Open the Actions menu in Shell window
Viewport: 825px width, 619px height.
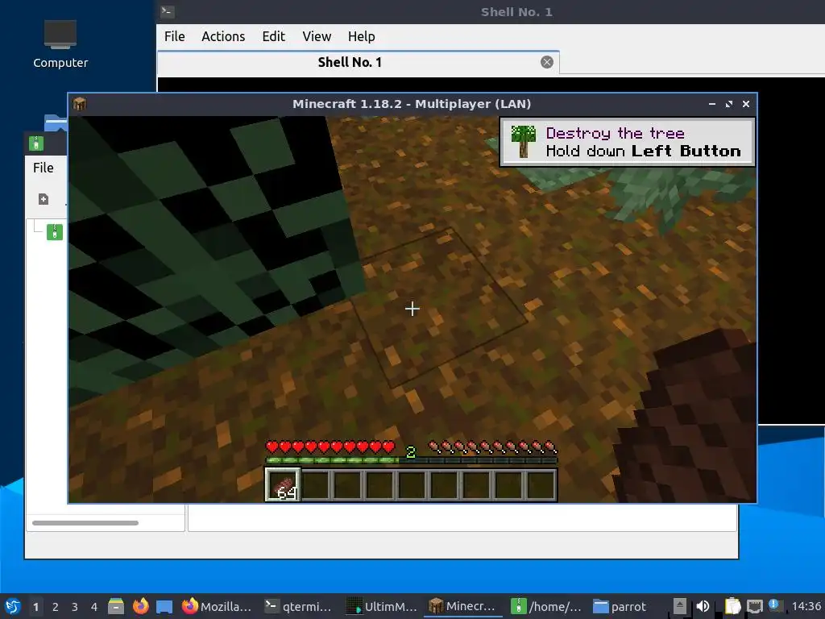[x=223, y=36]
